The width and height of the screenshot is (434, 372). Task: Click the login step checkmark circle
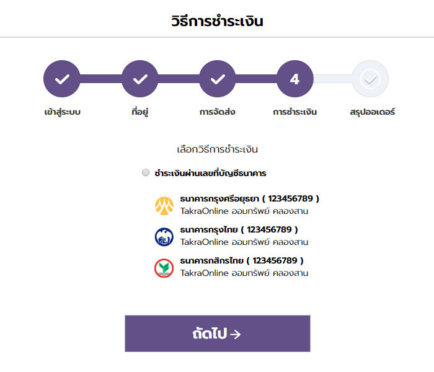tap(62, 79)
